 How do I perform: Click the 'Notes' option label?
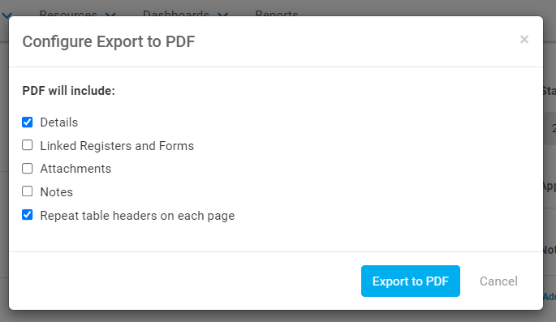(56, 192)
